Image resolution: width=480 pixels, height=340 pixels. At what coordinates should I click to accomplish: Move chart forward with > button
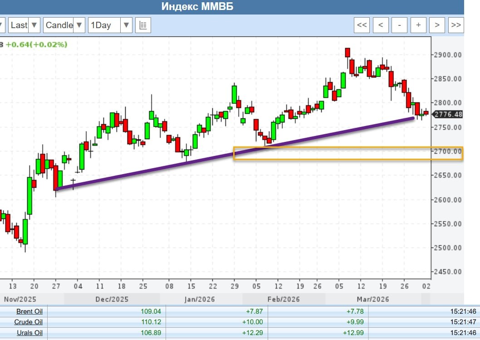(437, 25)
